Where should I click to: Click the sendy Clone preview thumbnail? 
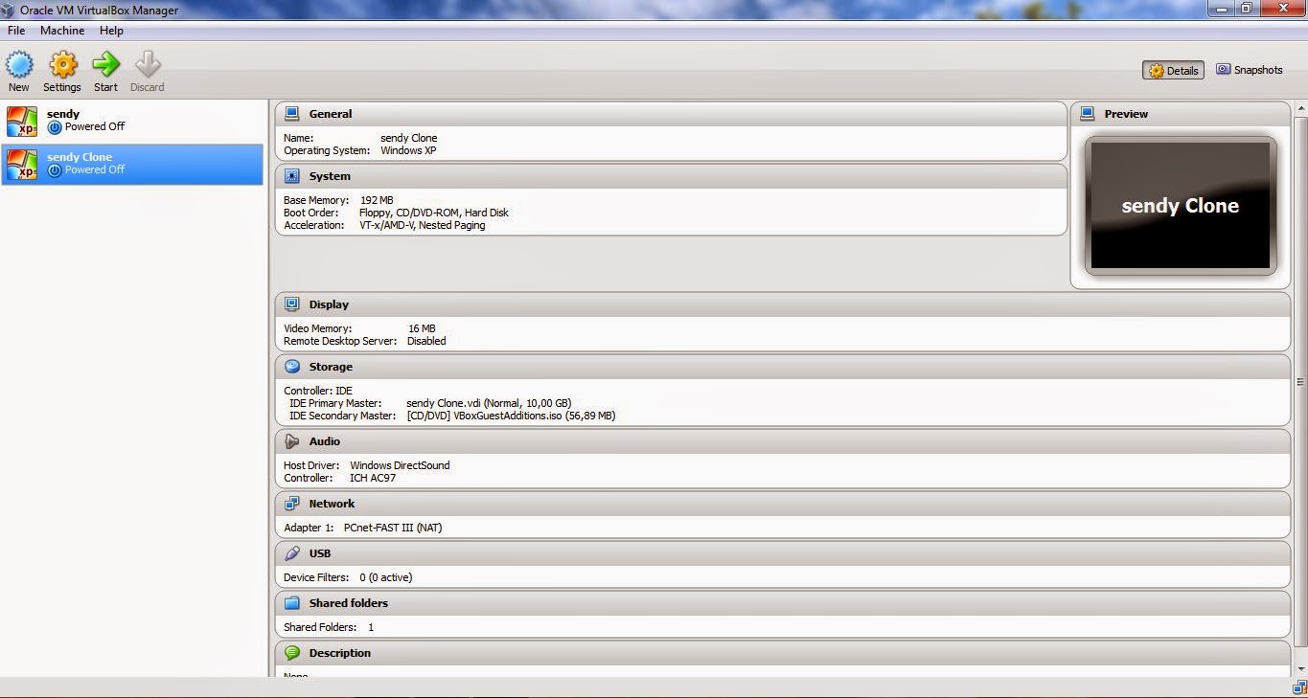[x=1181, y=206]
